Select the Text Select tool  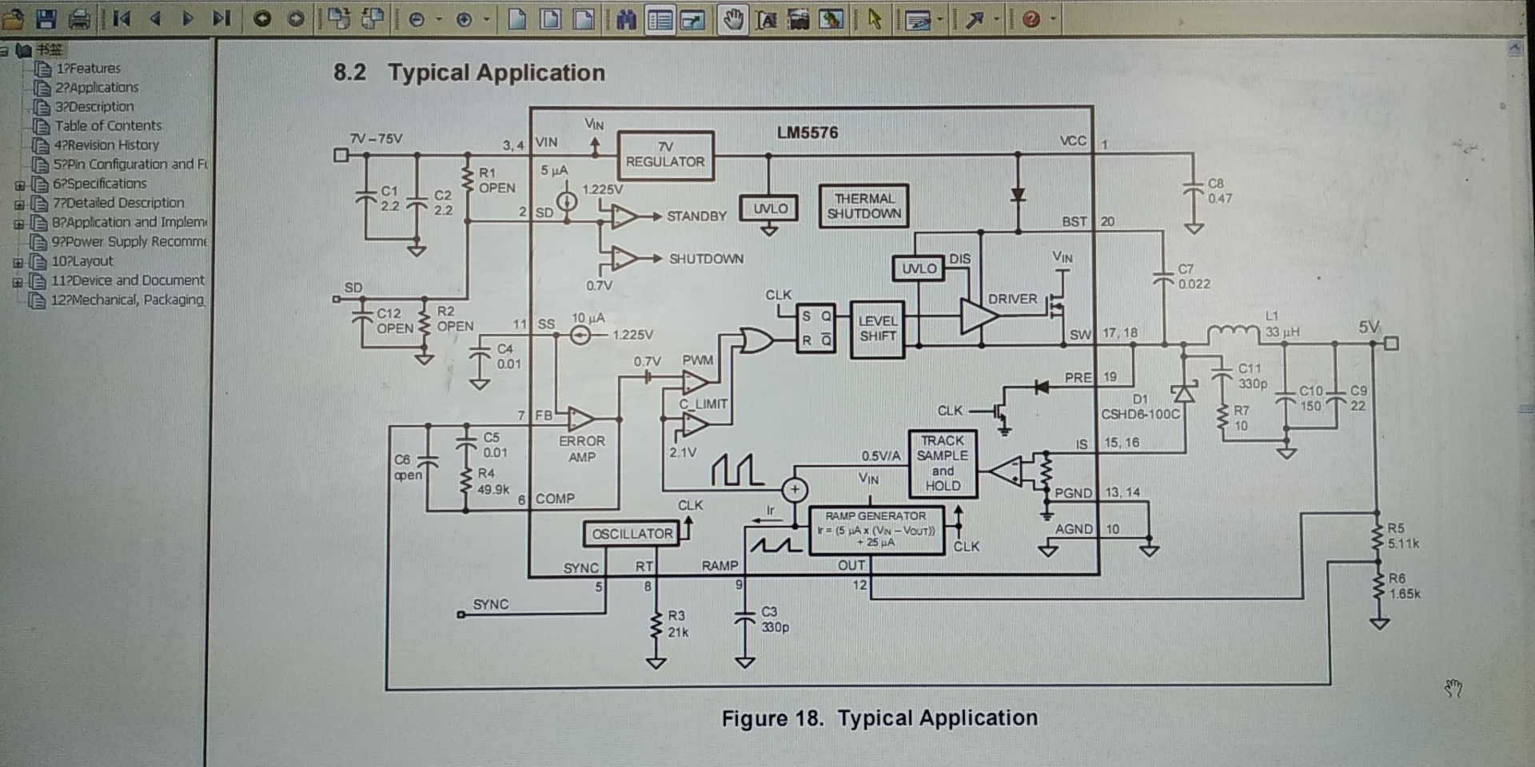tap(766, 19)
